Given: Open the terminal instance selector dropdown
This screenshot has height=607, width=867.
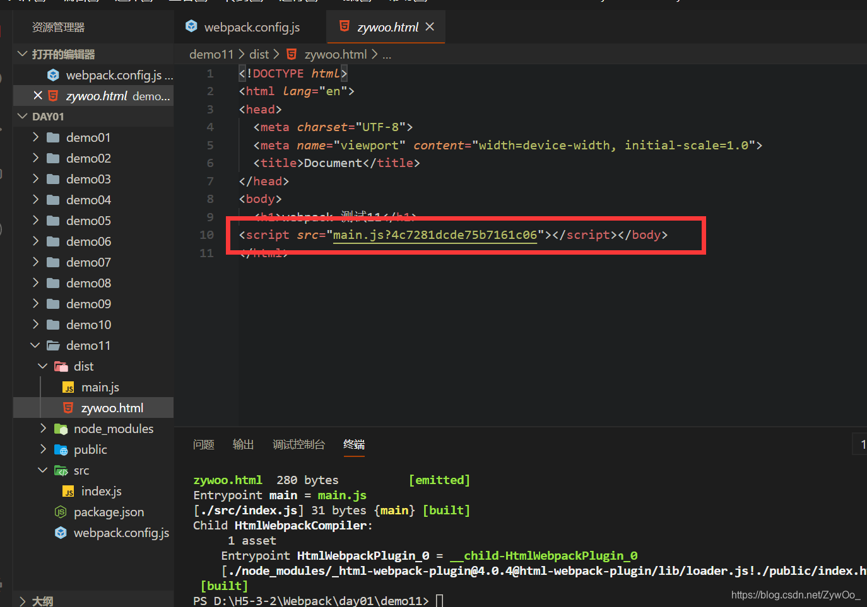Looking at the screenshot, I should point(859,444).
